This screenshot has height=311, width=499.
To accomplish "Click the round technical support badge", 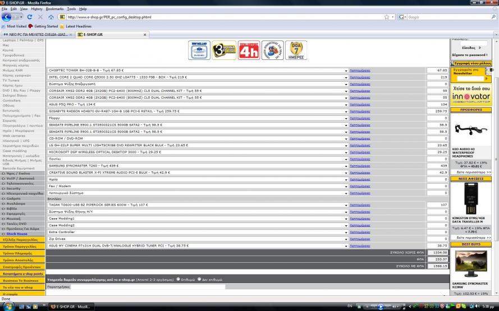I will [273, 50].
